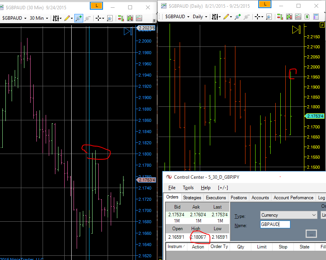Open Indicators icon in Daily chart
The image size is (326, 260).
(x=298, y=17)
